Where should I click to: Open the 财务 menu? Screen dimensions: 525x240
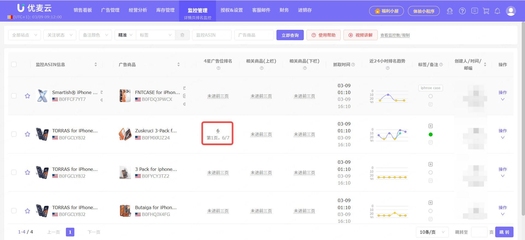point(284,10)
